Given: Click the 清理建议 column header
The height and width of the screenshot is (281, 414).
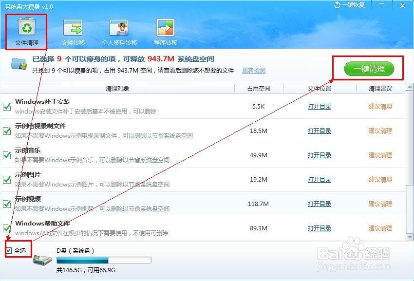Looking at the screenshot, I should click(x=380, y=89).
